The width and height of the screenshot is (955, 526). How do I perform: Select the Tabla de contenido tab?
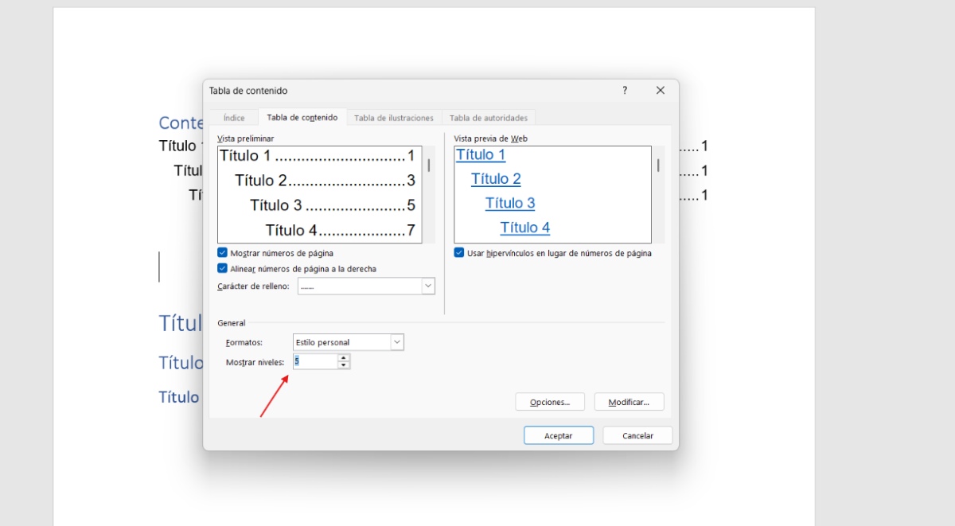(x=302, y=117)
